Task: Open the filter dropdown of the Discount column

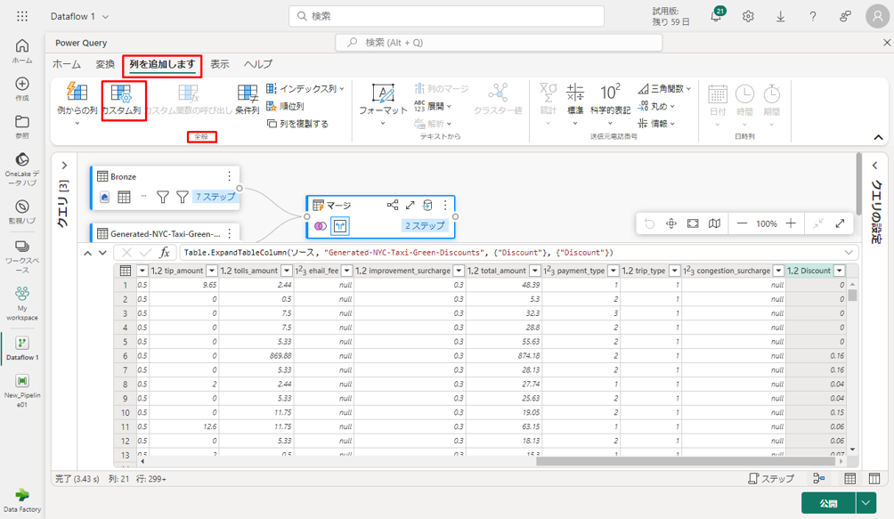Action: tap(842, 271)
